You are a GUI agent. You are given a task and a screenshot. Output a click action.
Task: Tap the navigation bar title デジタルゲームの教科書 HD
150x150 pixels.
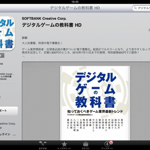pos(75,8)
